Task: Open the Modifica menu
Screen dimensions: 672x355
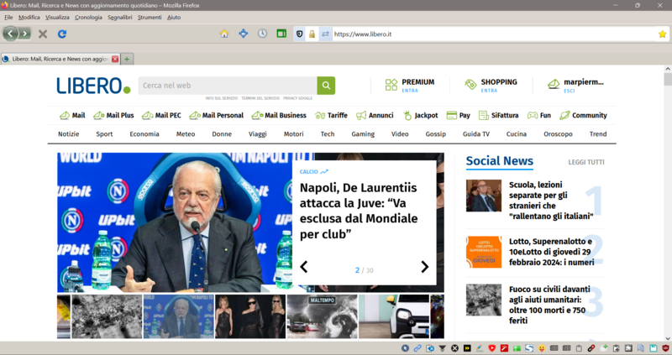Action: click(29, 17)
